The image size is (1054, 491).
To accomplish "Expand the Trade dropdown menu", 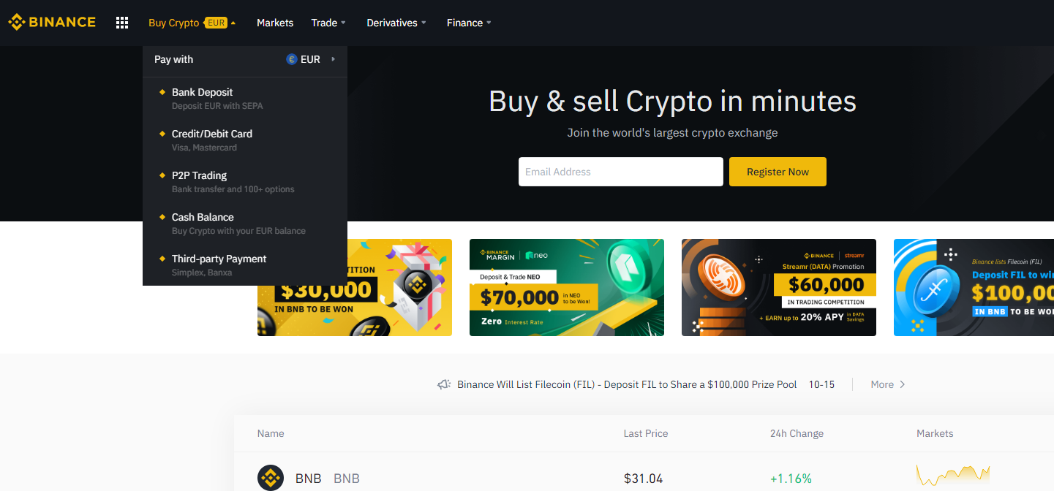I will (x=328, y=23).
